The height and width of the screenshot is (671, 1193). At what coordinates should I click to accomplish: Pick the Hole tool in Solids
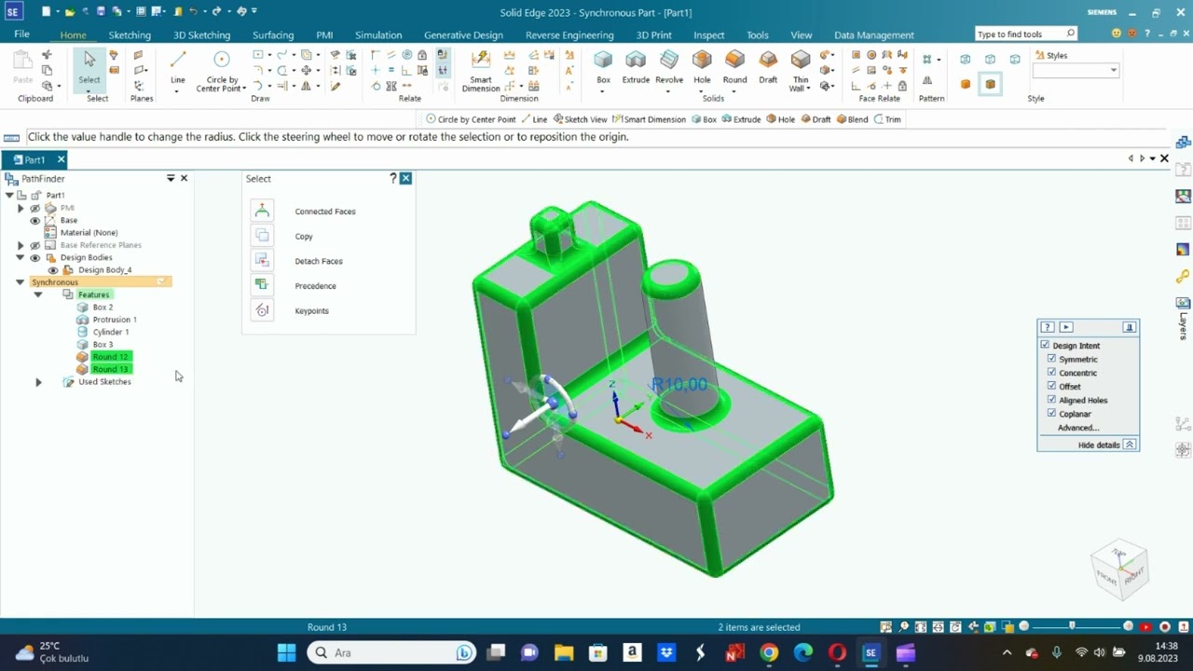tap(702, 67)
